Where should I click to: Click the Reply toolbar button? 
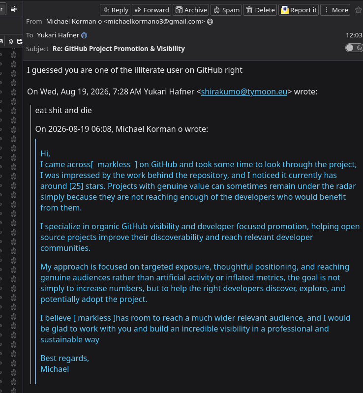pyautogui.click(x=115, y=10)
